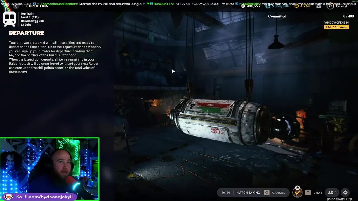Click the 44d:11h:44mn countdown badge
358x201 pixels.
[336, 27]
